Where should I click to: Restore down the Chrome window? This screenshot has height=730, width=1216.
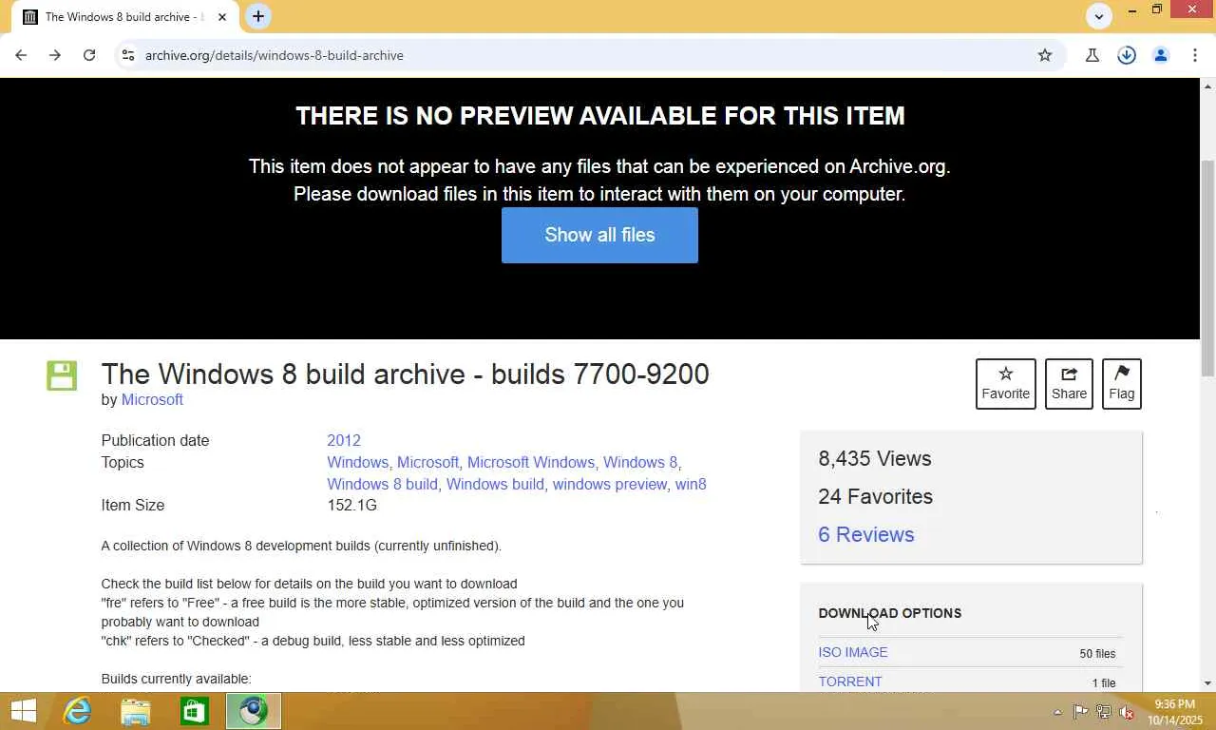coord(1157,10)
